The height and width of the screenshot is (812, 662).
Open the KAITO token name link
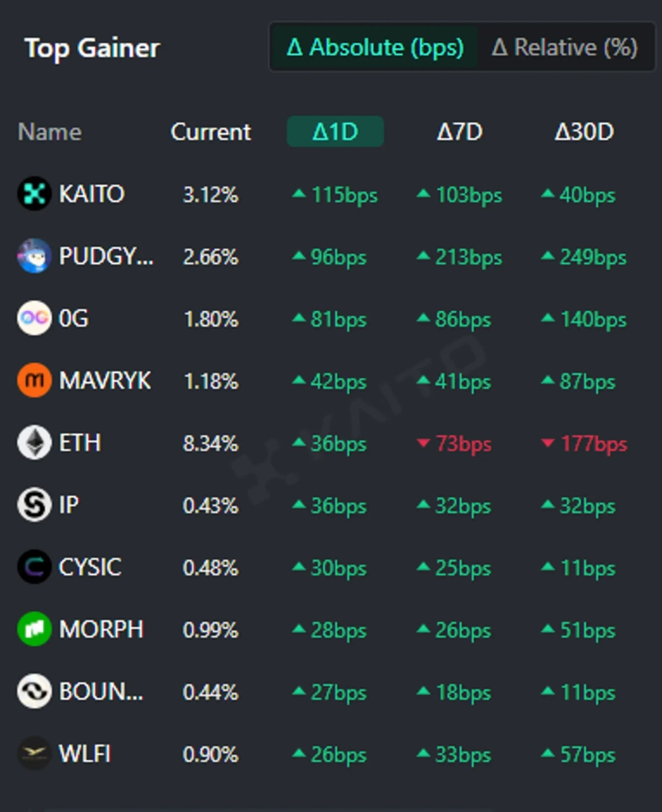point(91,194)
